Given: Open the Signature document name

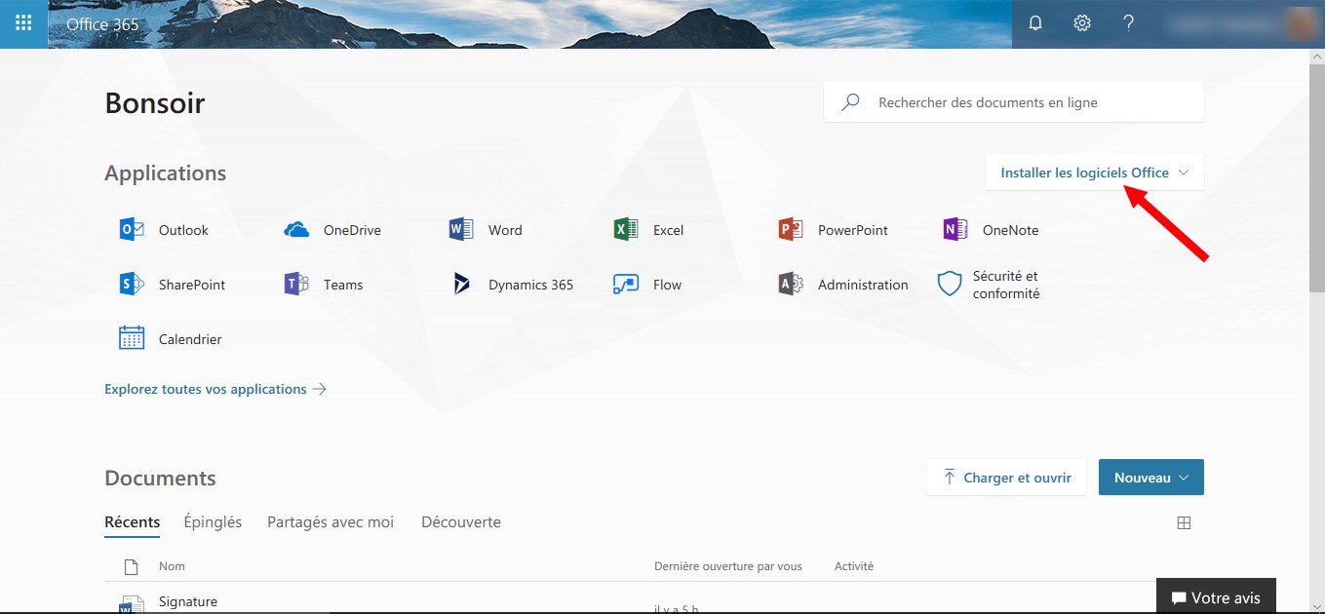Looking at the screenshot, I should click(188, 601).
